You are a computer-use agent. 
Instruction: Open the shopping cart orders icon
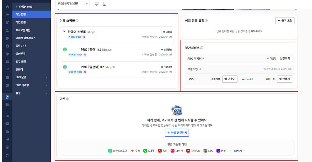click(x=7, y=15)
